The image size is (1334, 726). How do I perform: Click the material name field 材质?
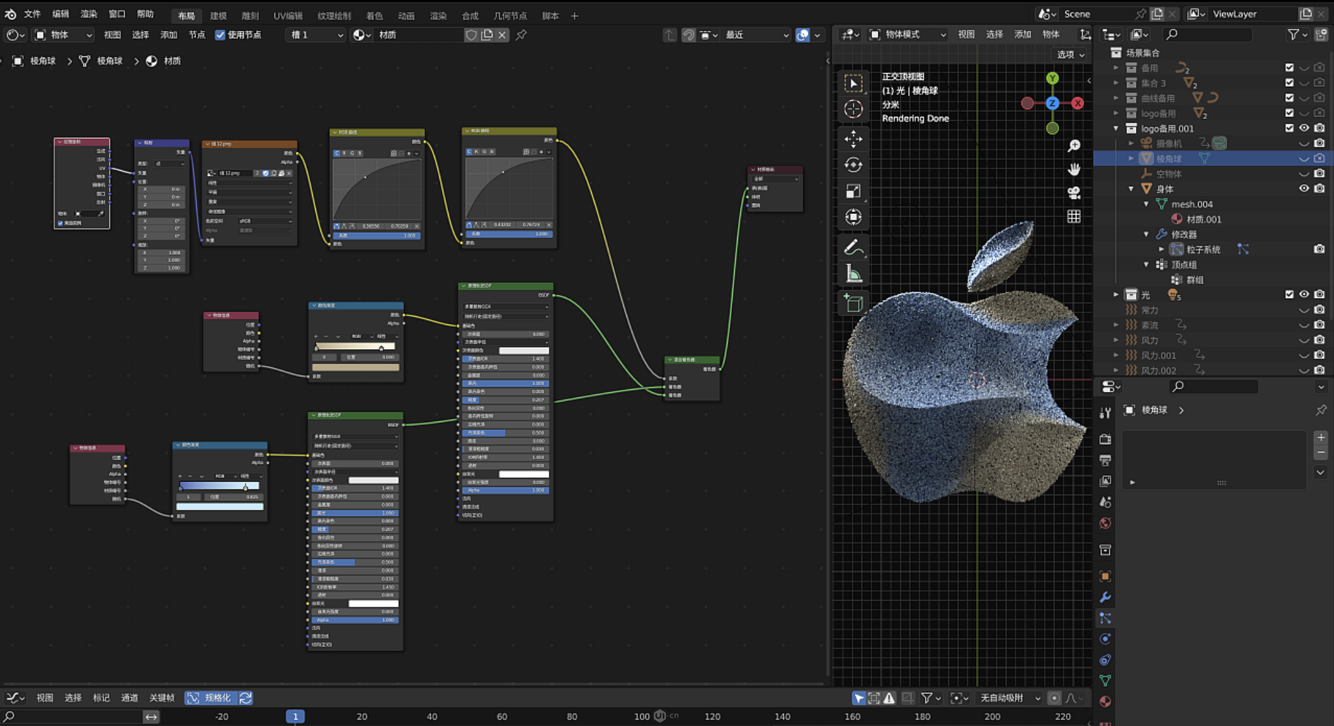[x=419, y=35]
